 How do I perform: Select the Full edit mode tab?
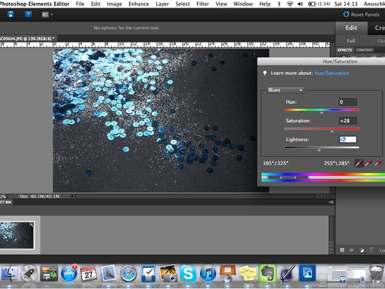click(x=351, y=41)
